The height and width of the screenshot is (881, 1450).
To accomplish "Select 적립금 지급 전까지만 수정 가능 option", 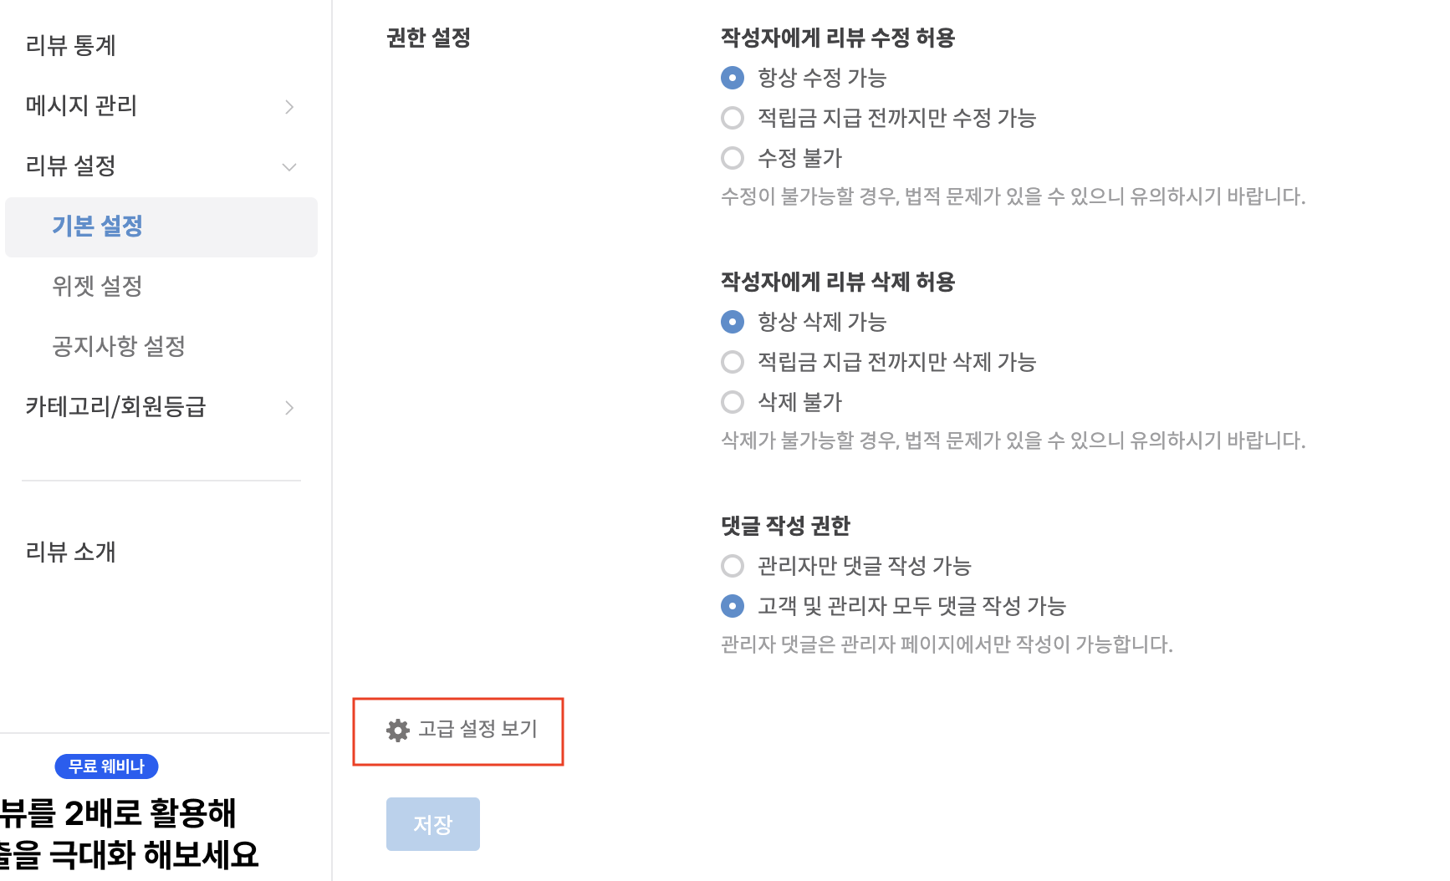I will (733, 118).
